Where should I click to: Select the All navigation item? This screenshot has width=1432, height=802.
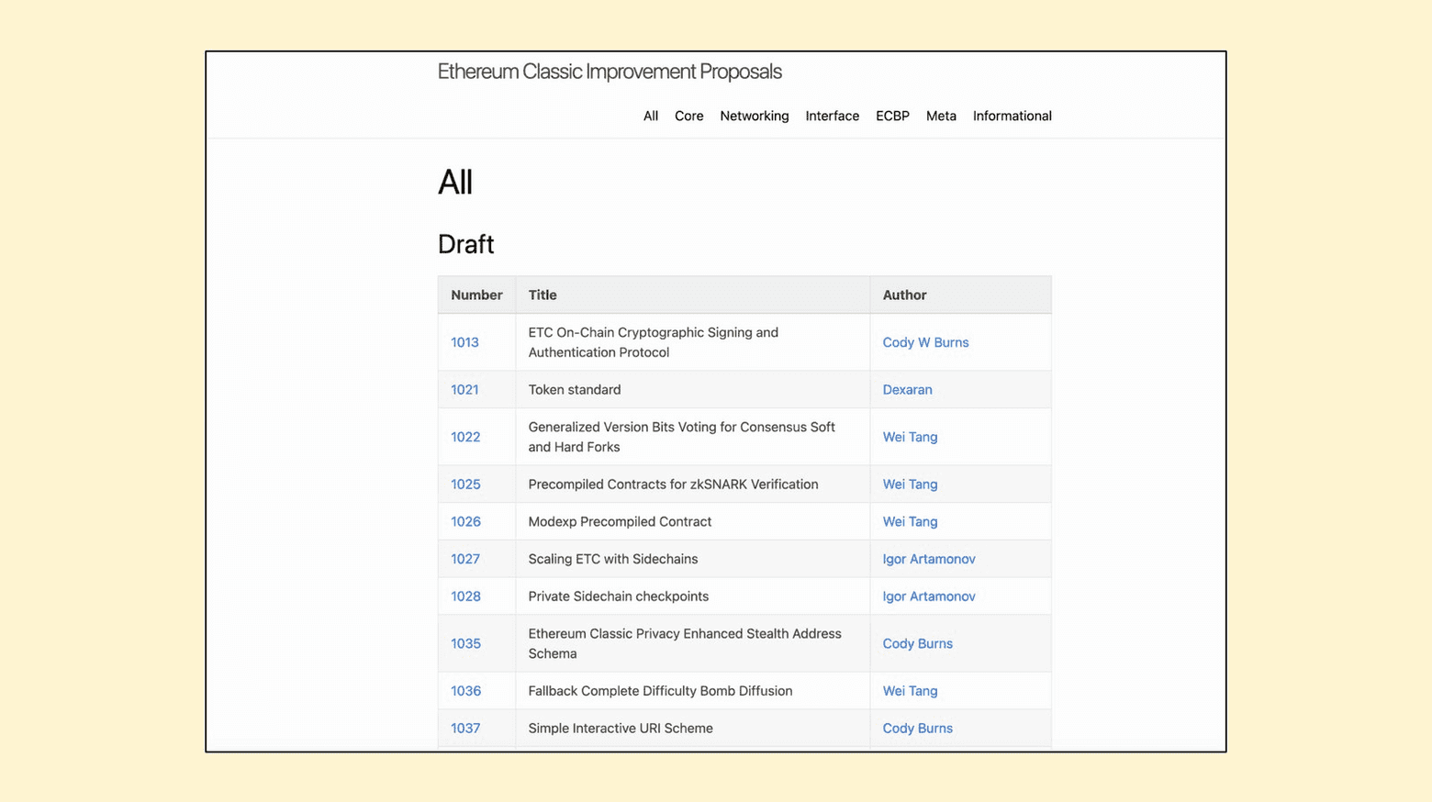(x=650, y=116)
